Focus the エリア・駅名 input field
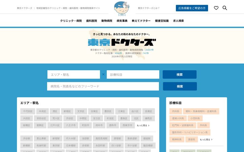 coord(74,75)
